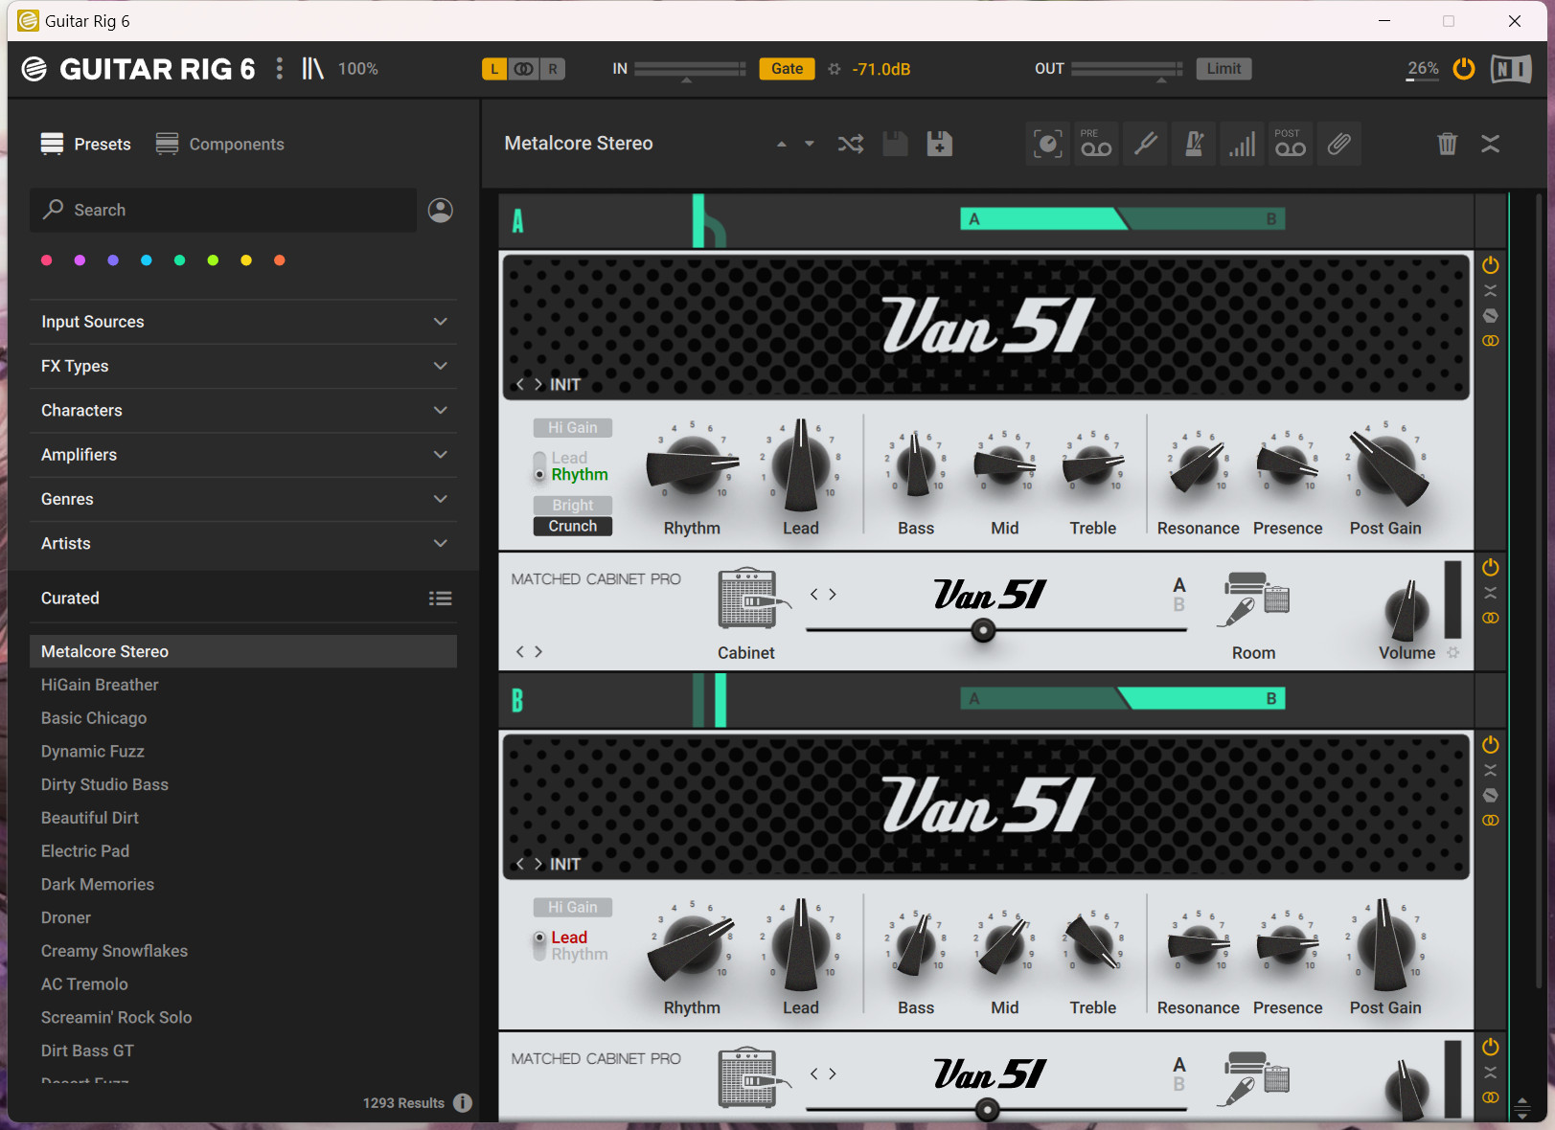This screenshot has width=1555, height=1130.
Task: Toggle Crunch switch on first Van 51
Action: click(572, 527)
